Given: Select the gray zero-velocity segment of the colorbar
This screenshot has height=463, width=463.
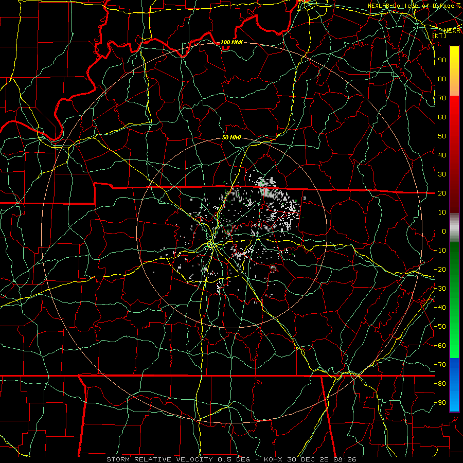Looking at the screenshot, I should (x=454, y=227).
